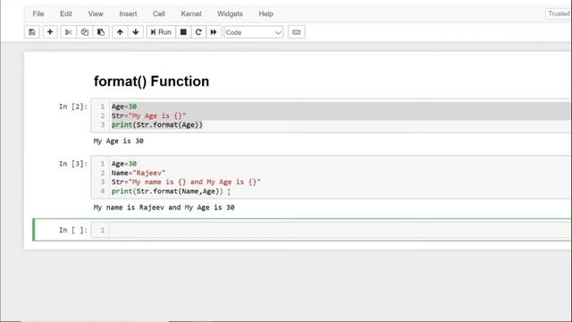Open the Cell menu
Viewport: 572px width, 322px height.
pos(159,14)
